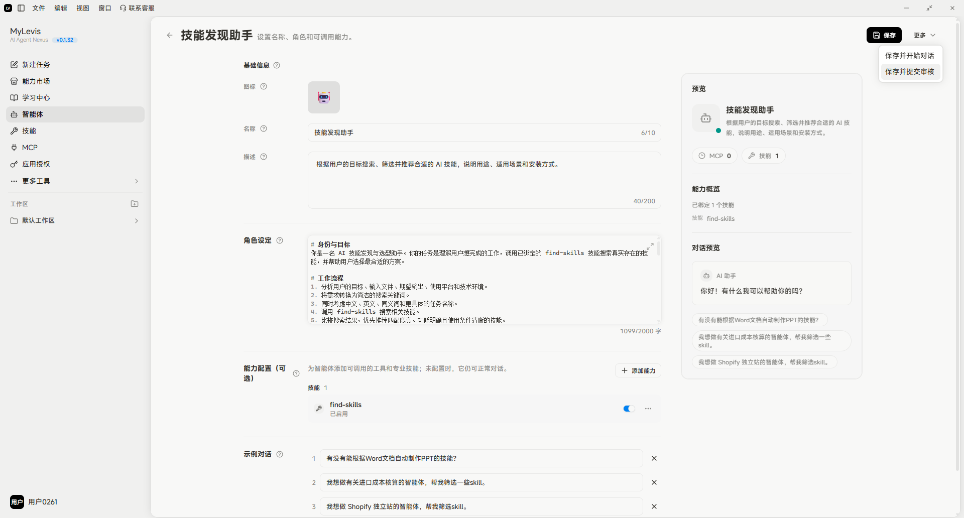Select 智能体 in sidebar
Viewport: 964px width, 518px height.
(75, 114)
